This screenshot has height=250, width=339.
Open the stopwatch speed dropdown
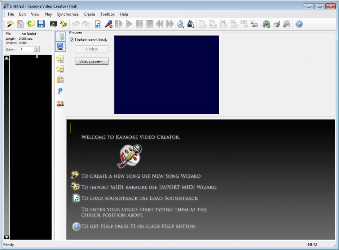(180, 24)
